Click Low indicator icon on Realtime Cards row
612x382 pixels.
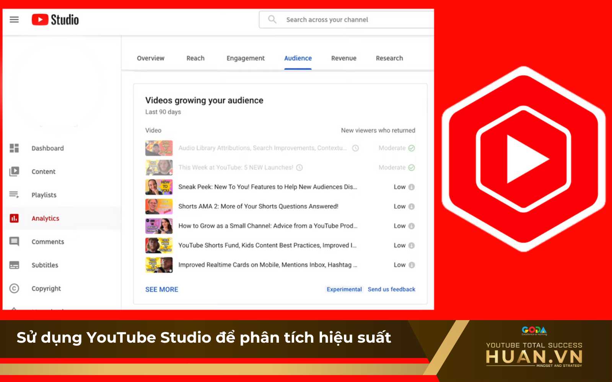pos(412,265)
